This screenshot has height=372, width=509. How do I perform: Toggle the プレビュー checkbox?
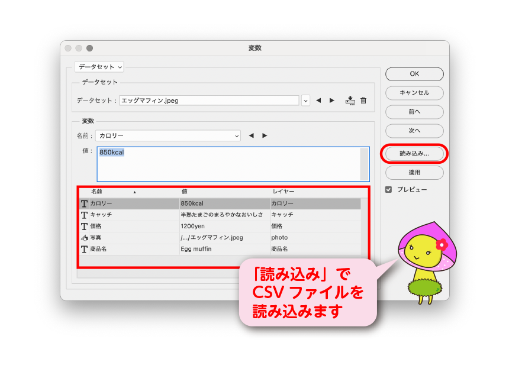pyautogui.click(x=389, y=190)
